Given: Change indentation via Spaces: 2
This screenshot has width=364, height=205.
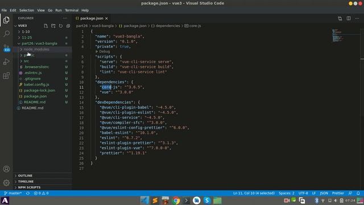Looking at the screenshot, I should click(287, 193).
